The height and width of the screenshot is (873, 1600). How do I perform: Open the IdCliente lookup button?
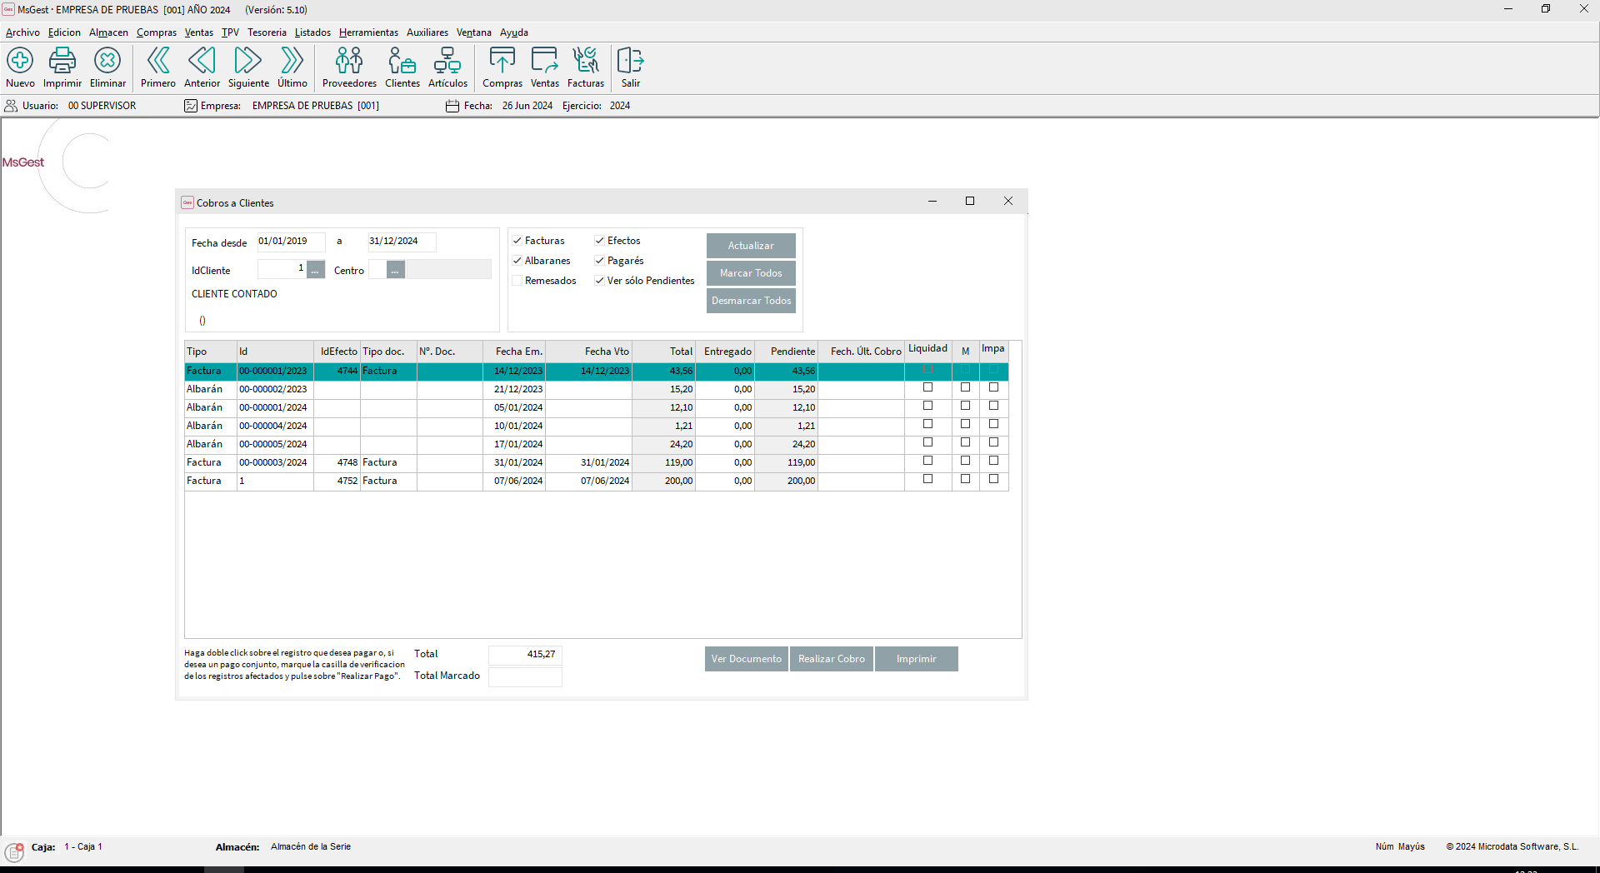click(315, 269)
